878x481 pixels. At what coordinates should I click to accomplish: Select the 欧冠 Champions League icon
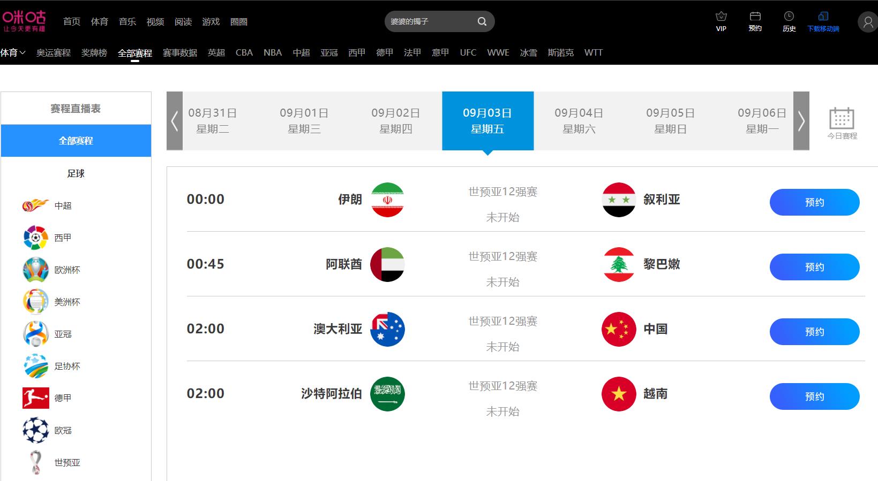point(36,430)
